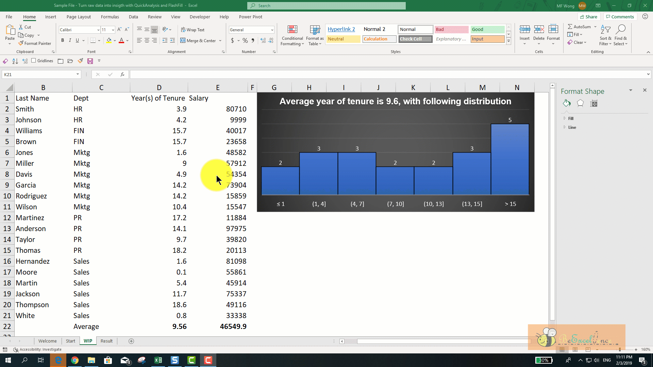Toggle the Gridlines checkbox
Image resolution: width=653 pixels, height=367 pixels.
click(34, 60)
